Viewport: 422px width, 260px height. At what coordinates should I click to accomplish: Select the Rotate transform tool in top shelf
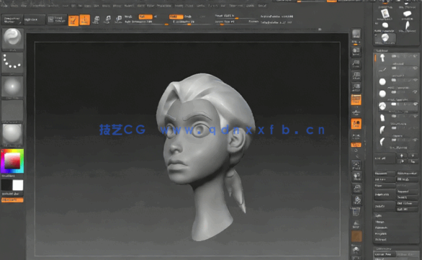(x=118, y=19)
